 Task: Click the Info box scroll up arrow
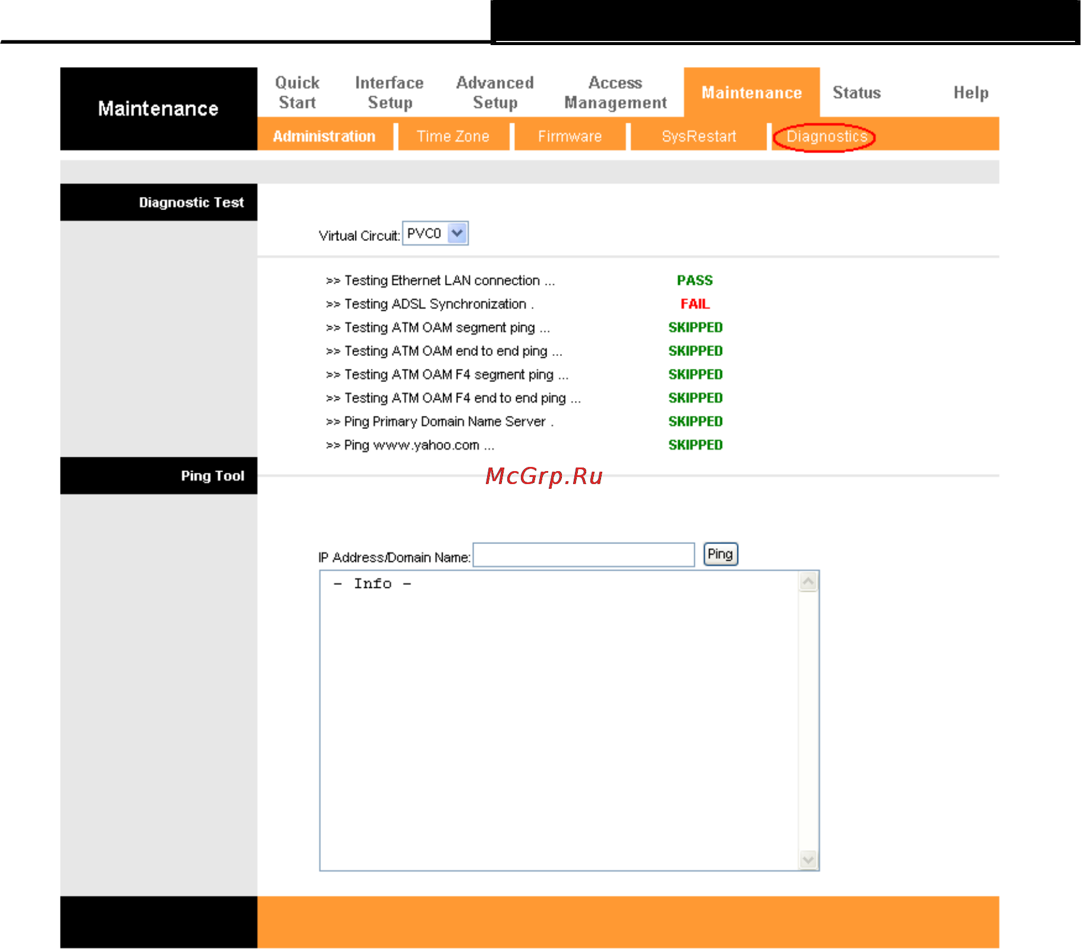click(x=808, y=581)
